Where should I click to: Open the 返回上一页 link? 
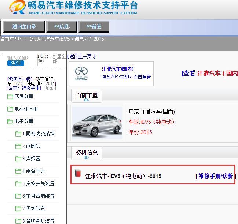[x=81, y=56]
